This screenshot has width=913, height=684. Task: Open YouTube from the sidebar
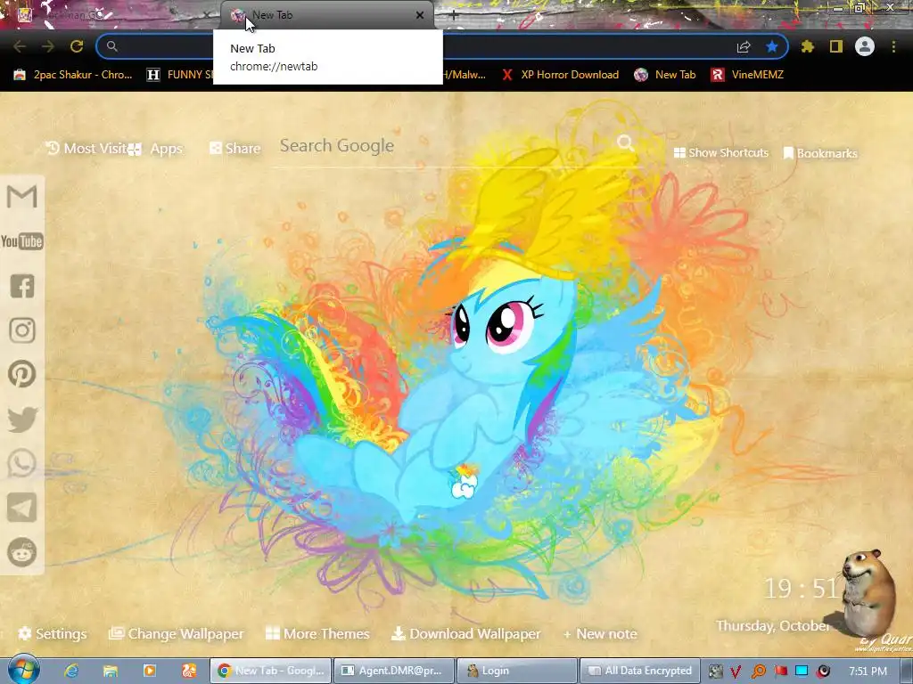[22, 240]
